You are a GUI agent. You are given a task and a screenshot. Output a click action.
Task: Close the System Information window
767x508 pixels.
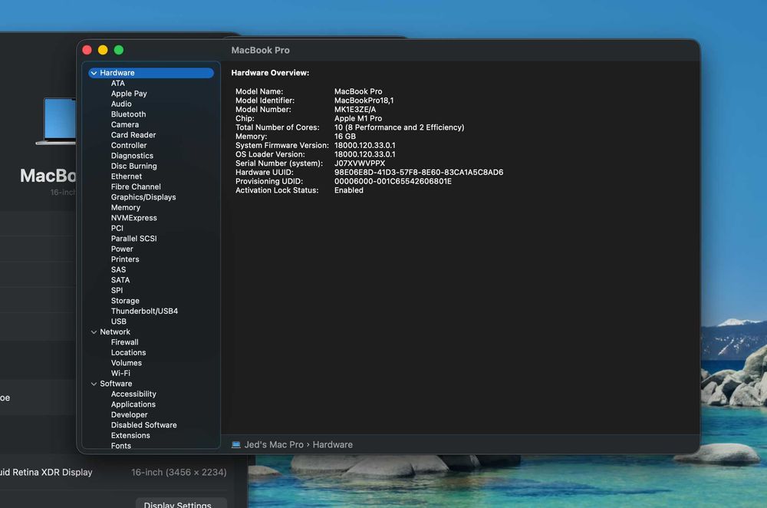tap(87, 50)
